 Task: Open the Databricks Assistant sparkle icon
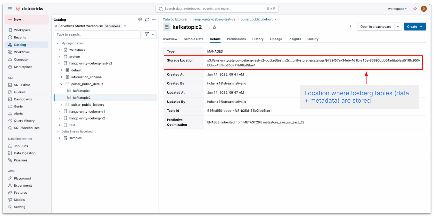pos(415,9)
